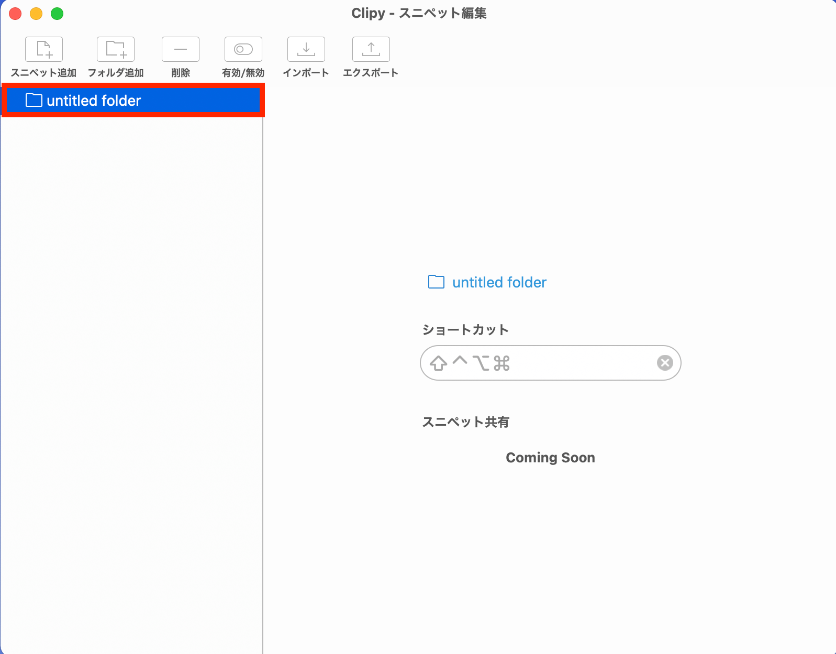Click the blue untitled folder title text
The width and height of the screenshot is (836, 654).
pos(499,283)
